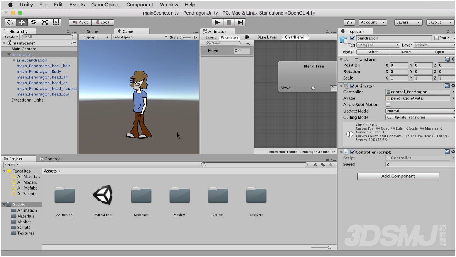
Task: Click Model Select button
Action: click(373, 52)
